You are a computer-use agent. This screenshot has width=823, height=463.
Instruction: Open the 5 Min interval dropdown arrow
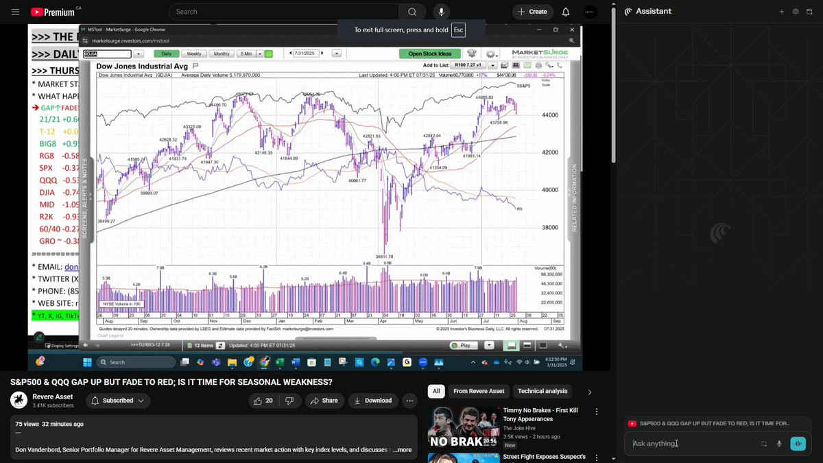pyautogui.click(x=259, y=54)
